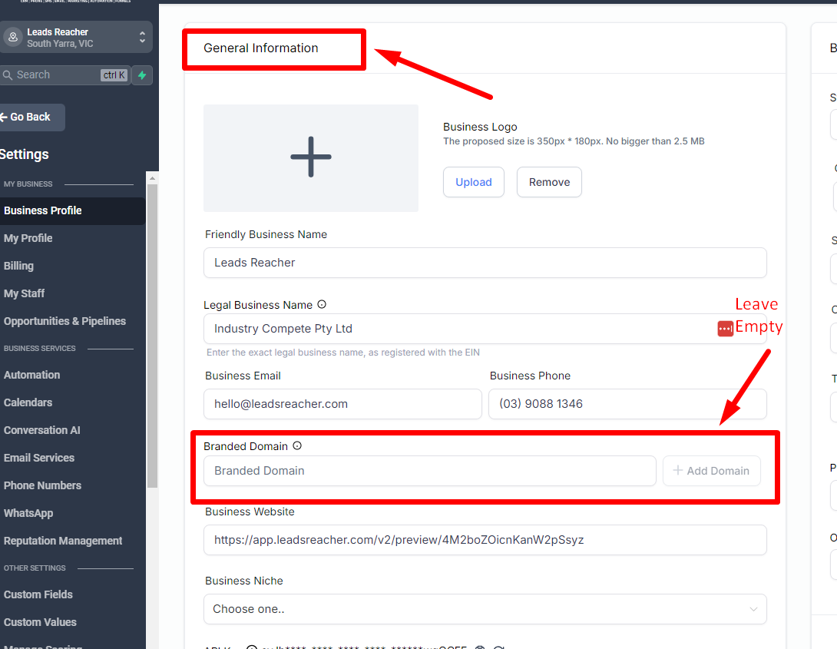The width and height of the screenshot is (837, 649).
Task: Click the sidebar scrollbar thumb
Action: coord(152,336)
